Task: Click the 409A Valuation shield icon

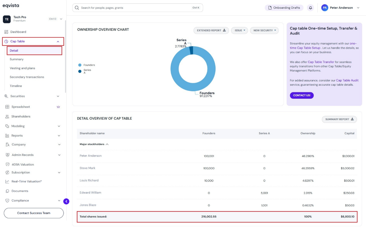Action: [7, 164]
